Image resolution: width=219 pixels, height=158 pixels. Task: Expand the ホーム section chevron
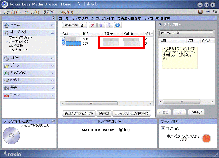tap(52, 26)
